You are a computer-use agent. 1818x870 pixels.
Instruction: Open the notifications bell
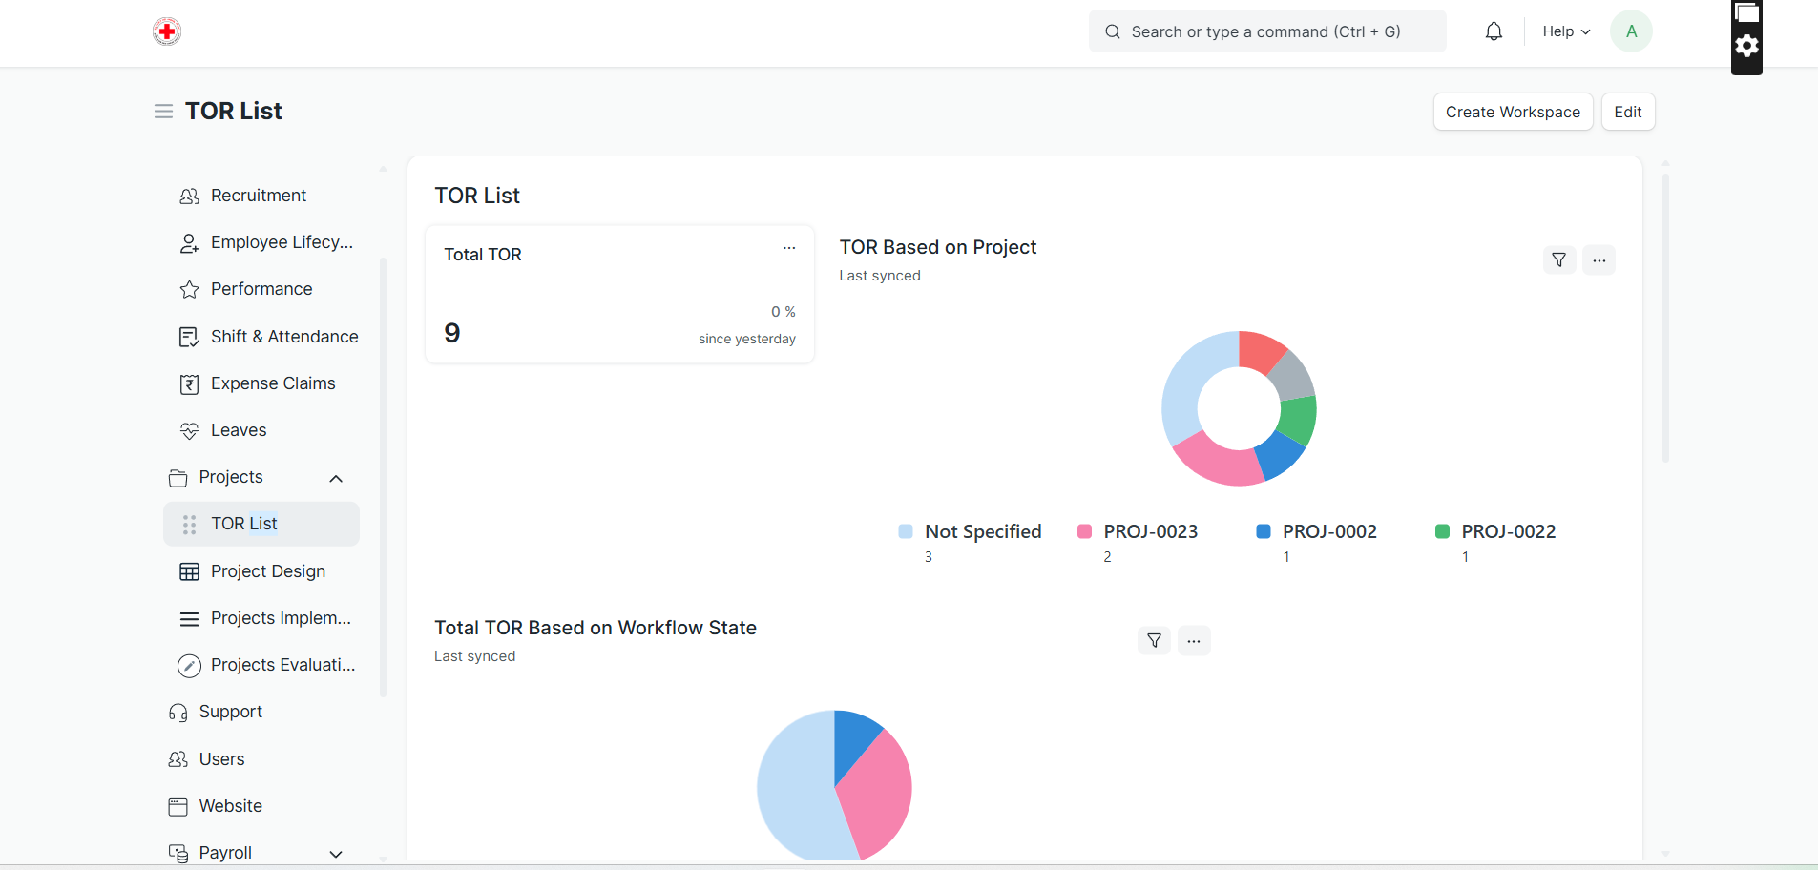coord(1494,31)
